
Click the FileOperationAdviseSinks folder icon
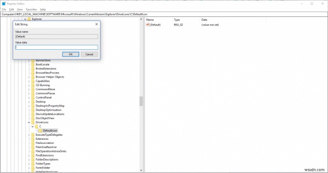coord(33,151)
